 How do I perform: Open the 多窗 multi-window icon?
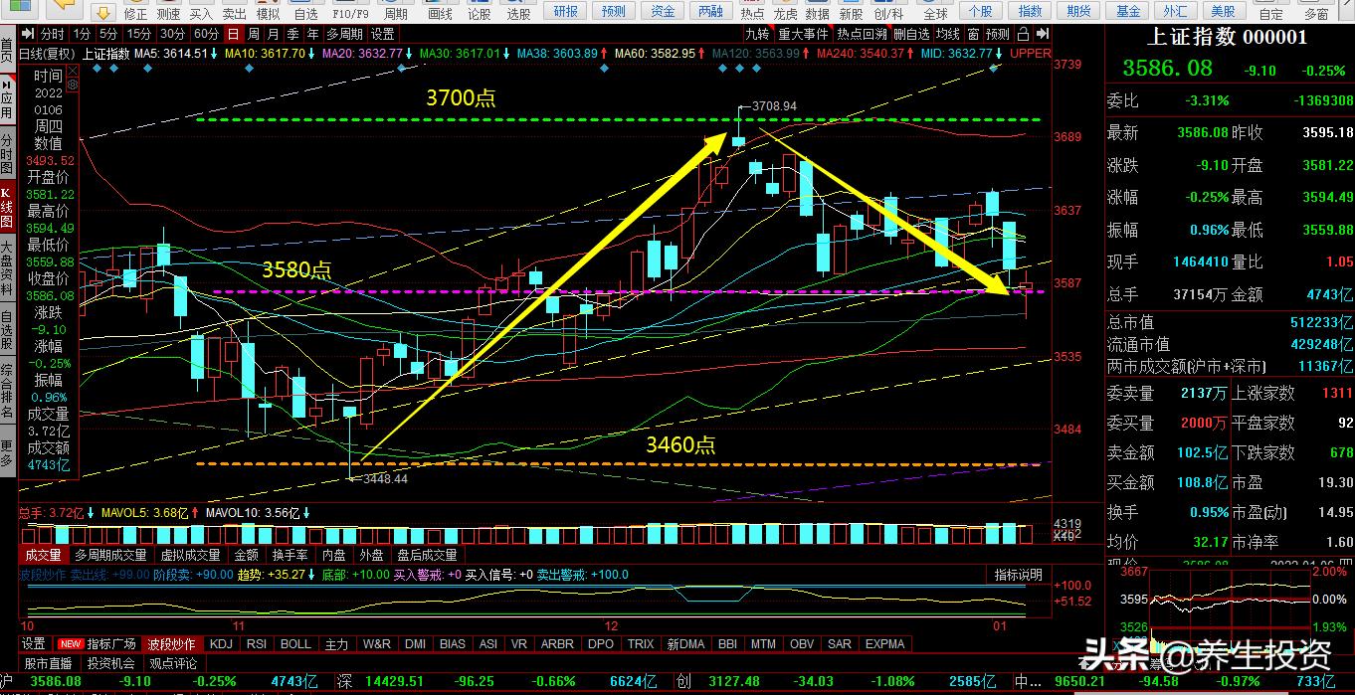[x=1316, y=13]
